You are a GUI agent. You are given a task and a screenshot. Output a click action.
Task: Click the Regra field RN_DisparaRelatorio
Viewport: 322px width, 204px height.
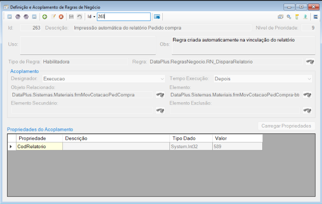click(x=226, y=62)
